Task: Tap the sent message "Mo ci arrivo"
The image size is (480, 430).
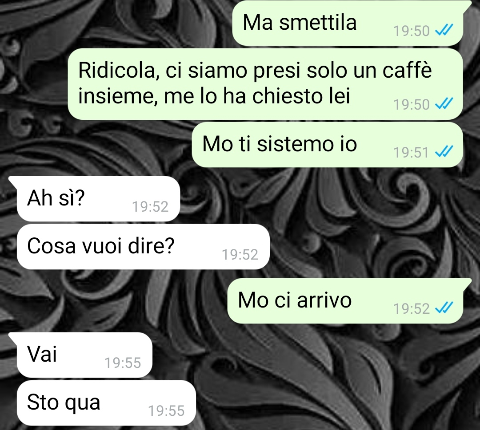Action: (345, 301)
